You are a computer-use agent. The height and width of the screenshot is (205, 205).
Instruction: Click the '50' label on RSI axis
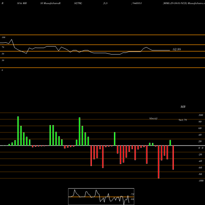[x=3, y=54]
